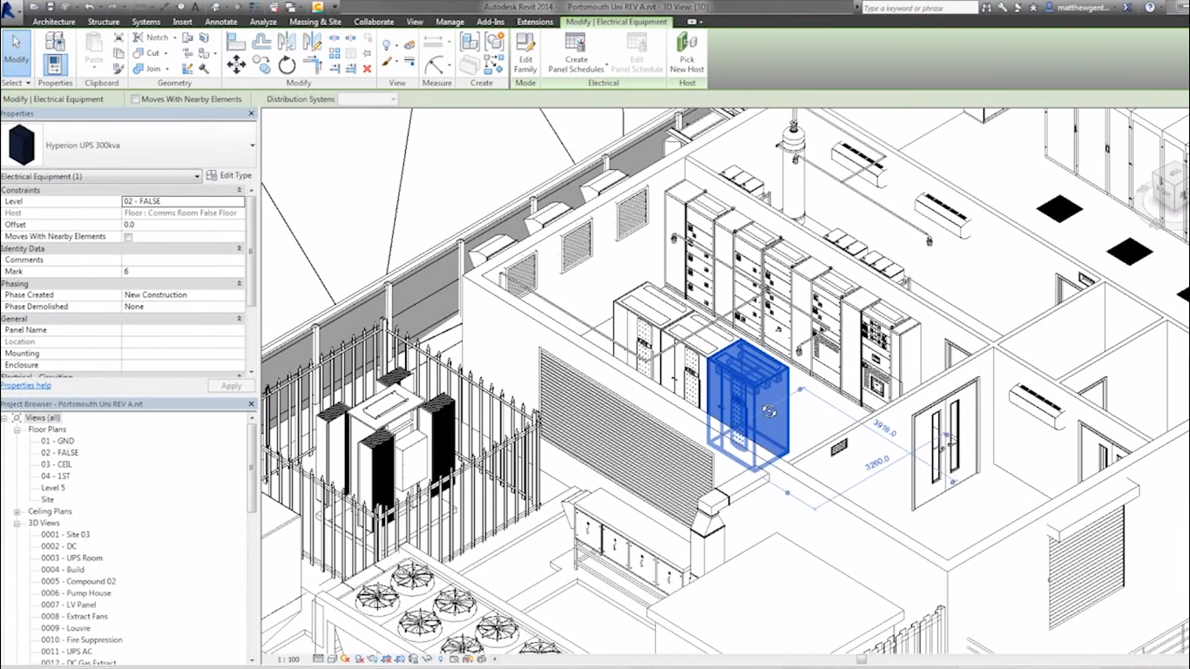Open the Architecture ribbon tab

pos(54,22)
